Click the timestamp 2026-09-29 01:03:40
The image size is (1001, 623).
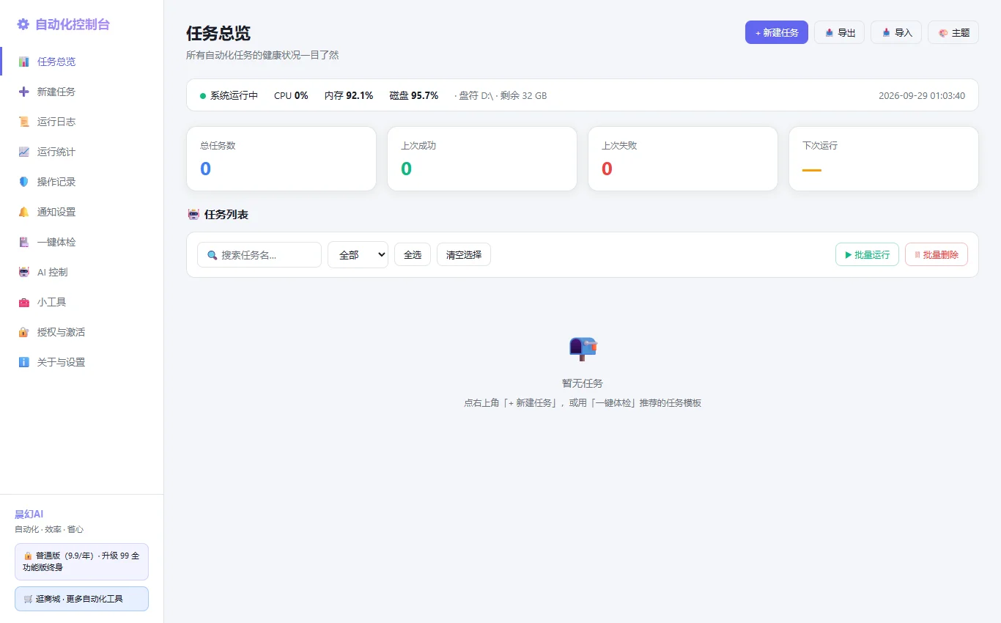coord(922,95)
